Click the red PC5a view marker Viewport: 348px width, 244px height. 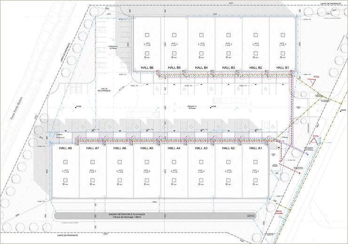[x=312, y=80]
